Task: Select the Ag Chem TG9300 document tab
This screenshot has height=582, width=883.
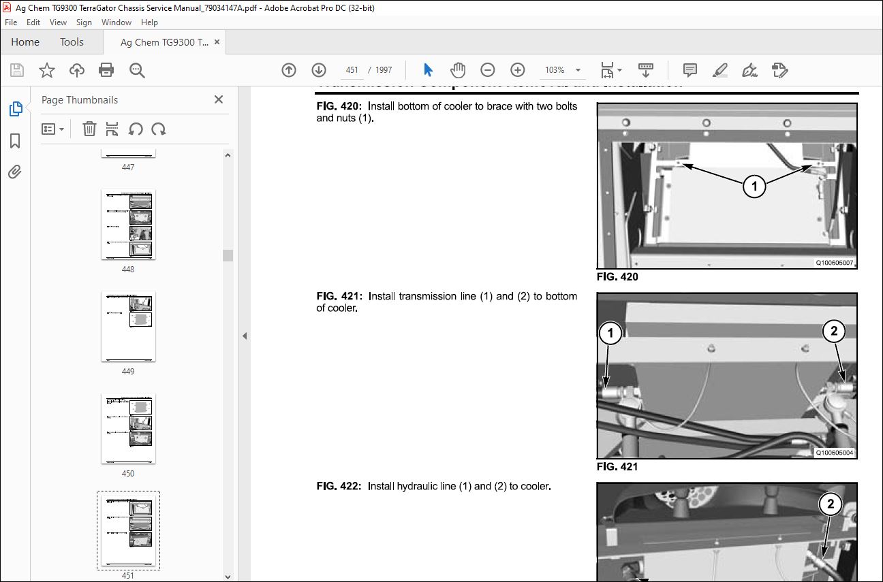Action: tap(164, 42)
